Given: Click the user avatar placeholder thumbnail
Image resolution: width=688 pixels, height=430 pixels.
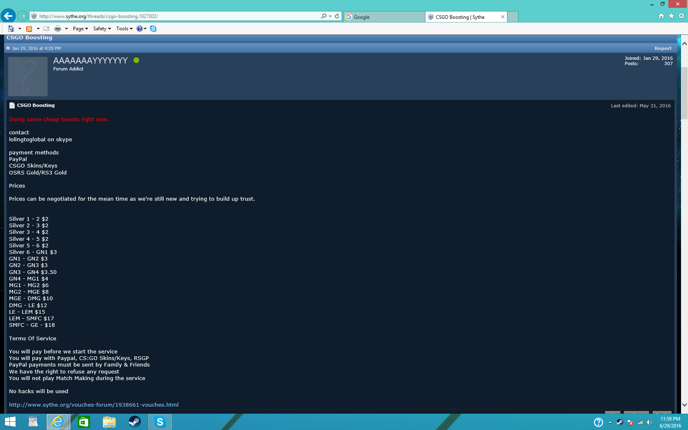Looking at the screenshot, I should tap(28, 77).
